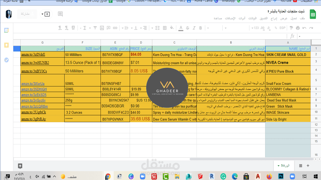
Task: Add a new sheet with plus button
Action: coord(308,165)
